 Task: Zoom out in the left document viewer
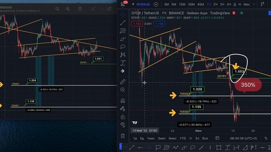coord(58,9)
